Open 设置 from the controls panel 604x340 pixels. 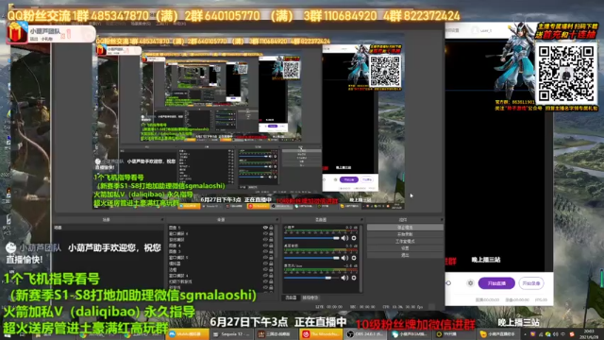(405, 248)
